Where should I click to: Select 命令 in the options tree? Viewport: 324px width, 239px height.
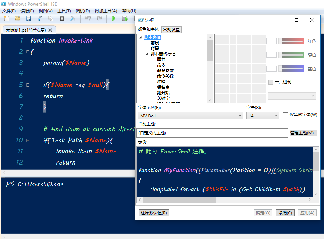click(x=161, y=65)
